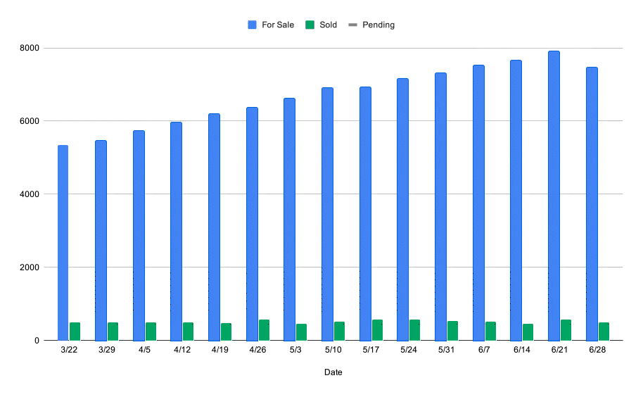Click the Date axis title

point(333,372)
